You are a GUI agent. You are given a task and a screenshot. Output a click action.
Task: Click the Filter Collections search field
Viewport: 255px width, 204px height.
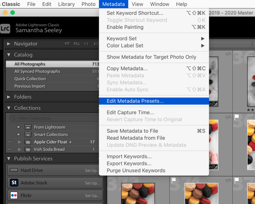coord(55,118)
